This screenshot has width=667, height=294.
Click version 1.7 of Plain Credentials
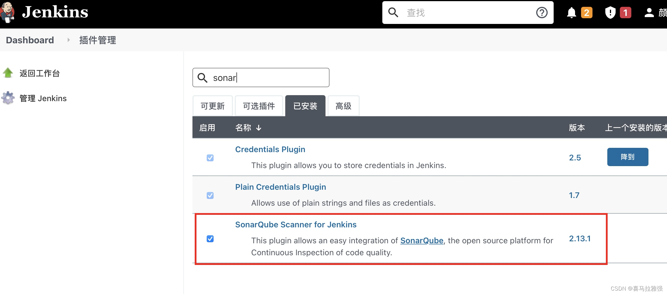[574, 195]
